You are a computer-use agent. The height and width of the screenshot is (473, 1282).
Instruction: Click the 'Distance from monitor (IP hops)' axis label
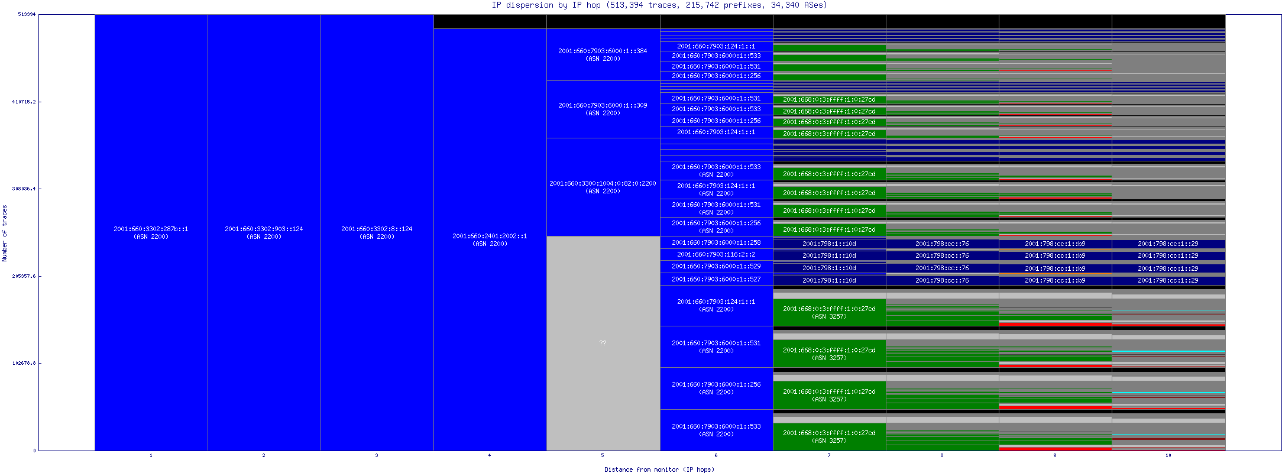(659, 469)
